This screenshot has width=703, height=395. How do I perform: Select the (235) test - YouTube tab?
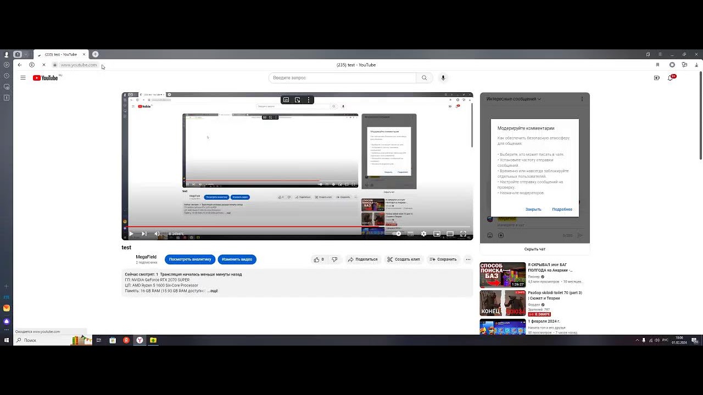(x=61, y=54)
